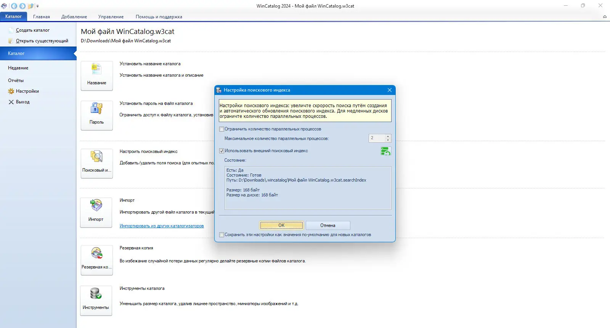Screen dimensions: 610x328
Task: Click the Инструменты каталога heading text
Action: (x=142, y=288)
